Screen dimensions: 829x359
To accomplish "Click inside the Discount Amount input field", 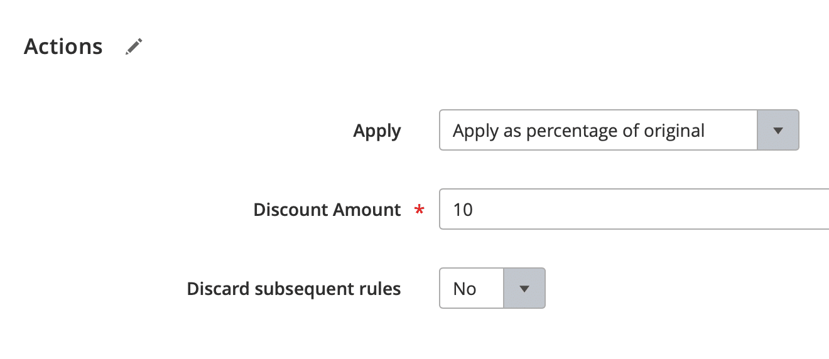I will (x=634, y=210).
